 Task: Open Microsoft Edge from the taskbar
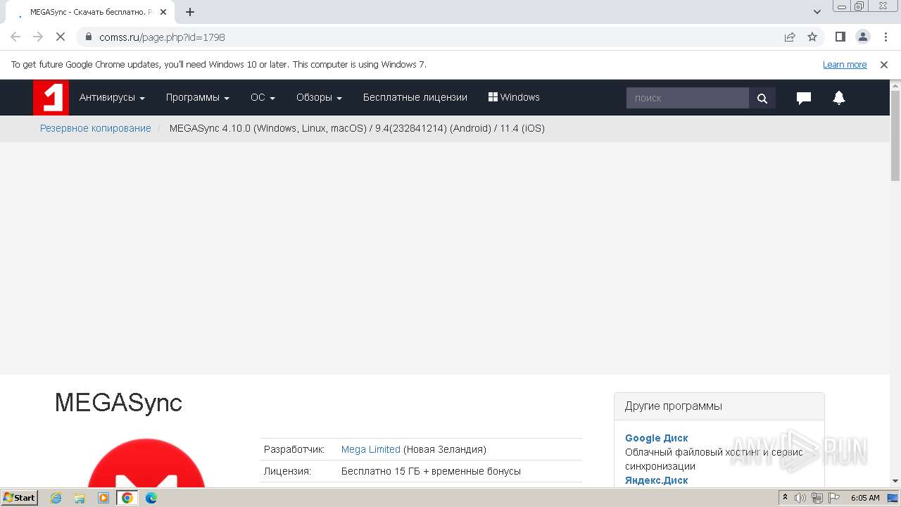pos(151,498)
